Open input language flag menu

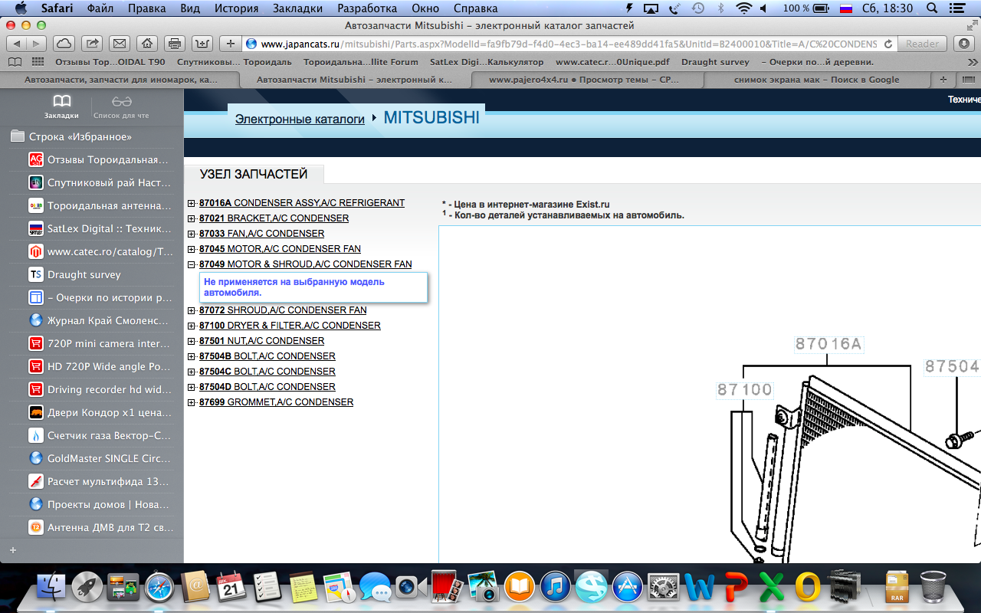(x=846, y=8)
